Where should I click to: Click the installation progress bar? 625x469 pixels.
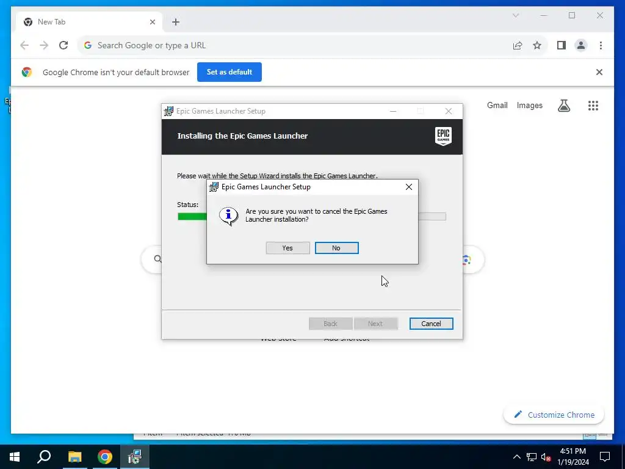point(312,217)
